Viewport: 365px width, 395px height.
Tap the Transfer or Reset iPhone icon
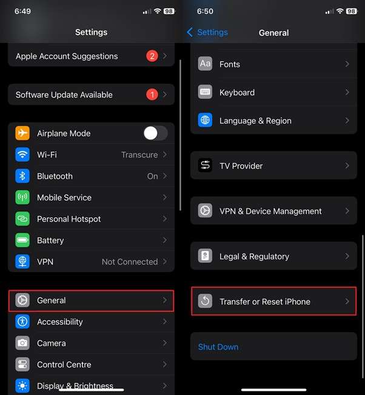click(205, 301)
